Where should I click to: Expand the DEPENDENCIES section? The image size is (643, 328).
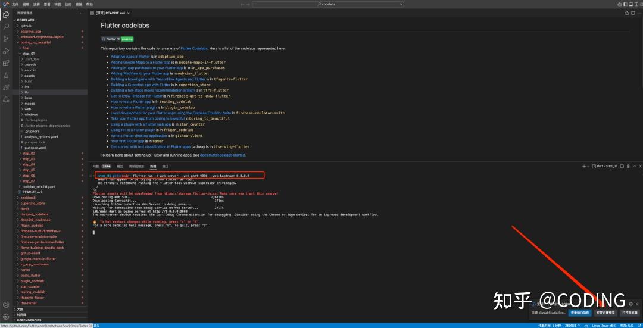(50, 320)
